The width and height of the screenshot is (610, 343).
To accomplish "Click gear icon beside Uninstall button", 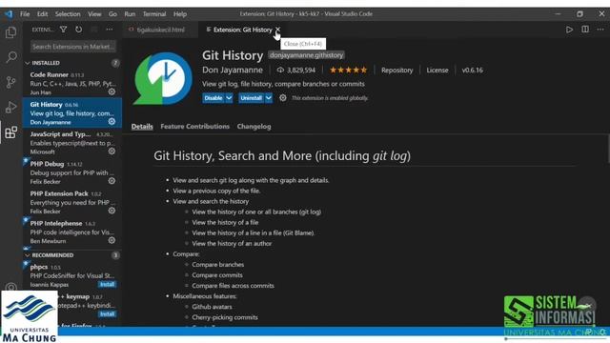I will pyautogui.click(x=283, y=98).
